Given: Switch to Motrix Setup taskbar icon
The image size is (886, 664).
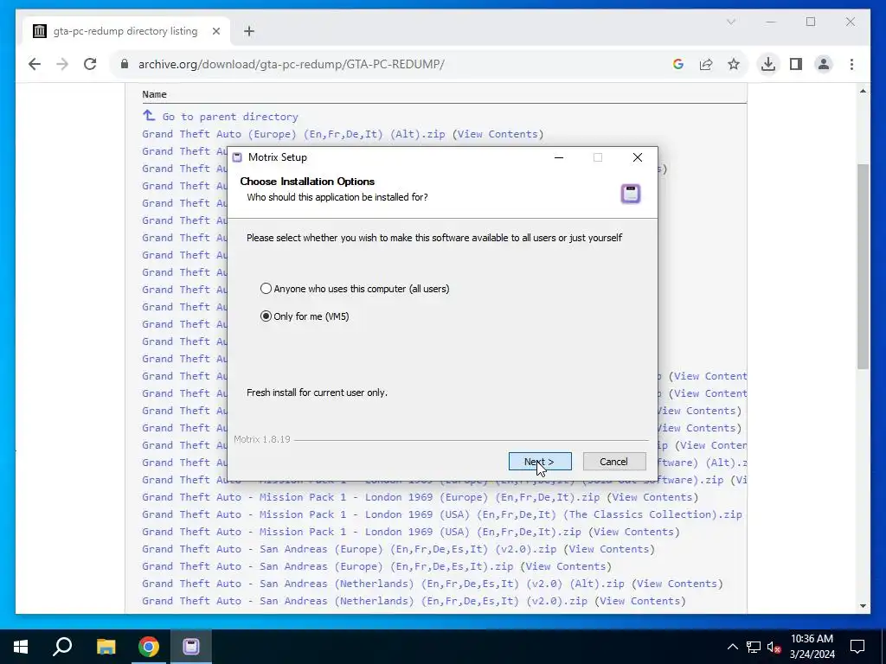Looking at the screenshot, I should (x=191, y=647).
